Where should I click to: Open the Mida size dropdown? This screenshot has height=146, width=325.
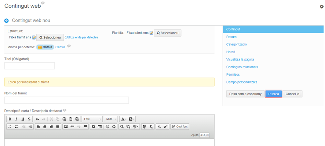[111, 119]
